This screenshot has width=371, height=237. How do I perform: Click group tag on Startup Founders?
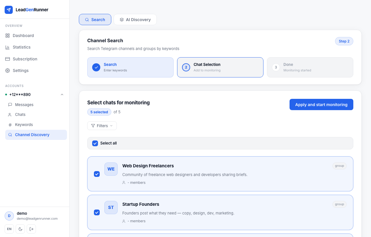[339, 204]
